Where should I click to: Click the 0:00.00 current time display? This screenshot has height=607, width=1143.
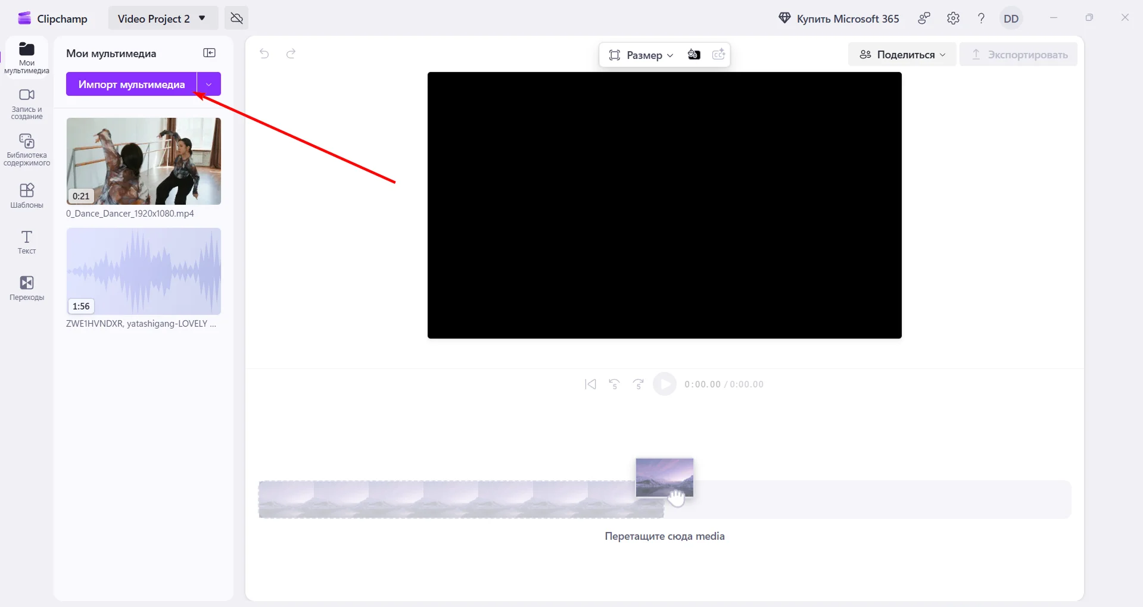point(702,384)
